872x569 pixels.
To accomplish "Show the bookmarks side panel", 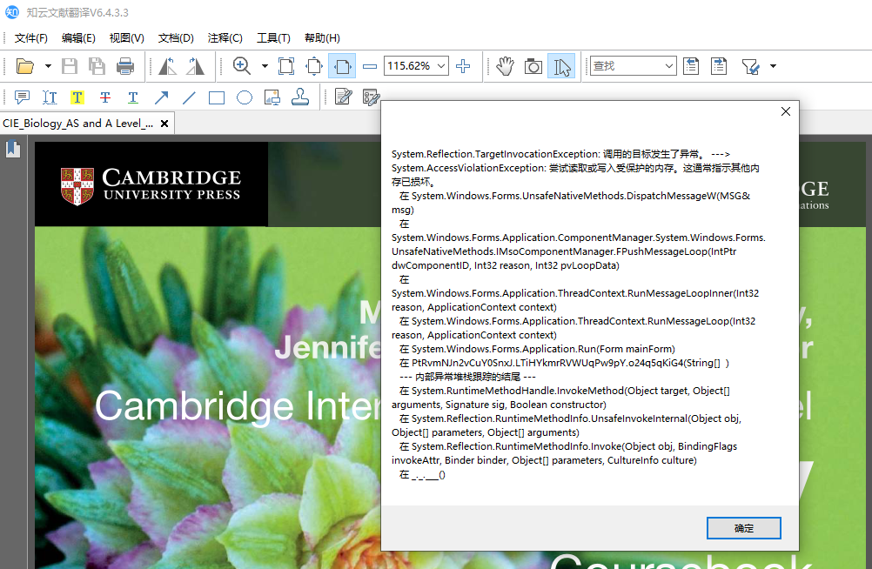I will (13, 149).
